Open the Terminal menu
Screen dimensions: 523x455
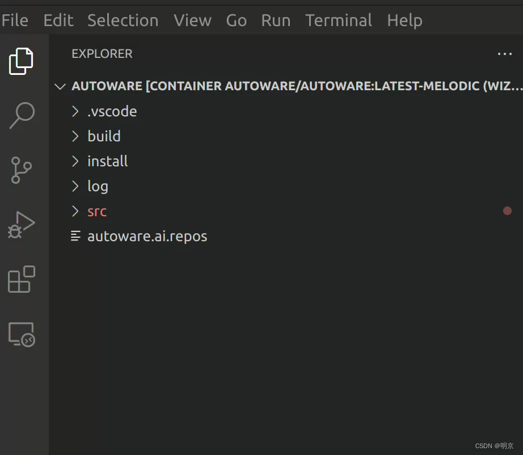coord(339,20)
